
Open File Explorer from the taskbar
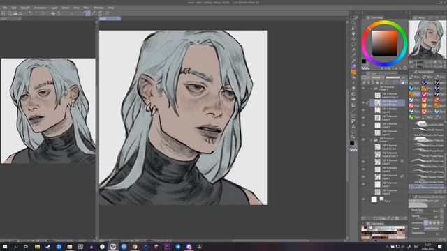tap(37, 246)
